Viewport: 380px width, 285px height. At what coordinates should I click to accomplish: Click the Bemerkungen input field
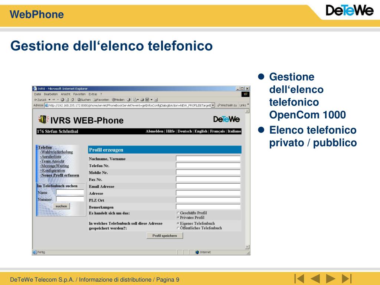(x=208, y=207)
